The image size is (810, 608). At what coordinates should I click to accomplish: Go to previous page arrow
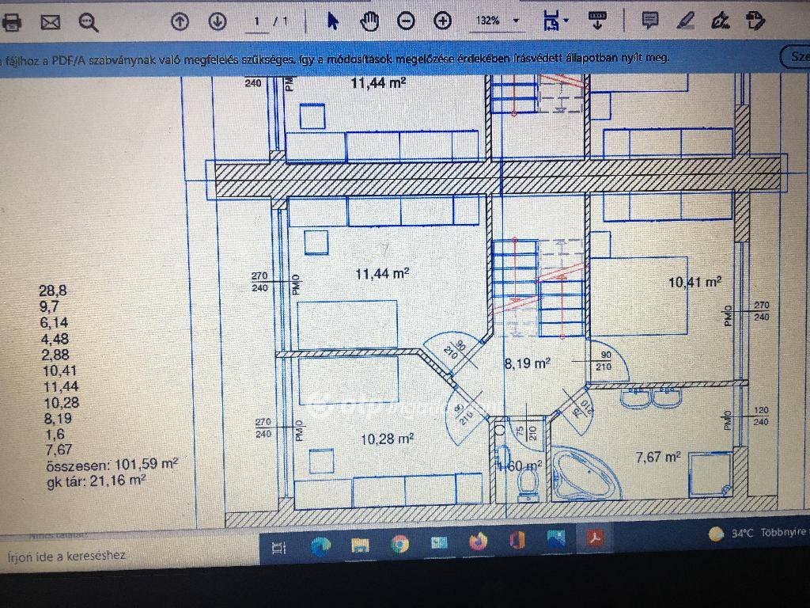click(x=180, y=21)
